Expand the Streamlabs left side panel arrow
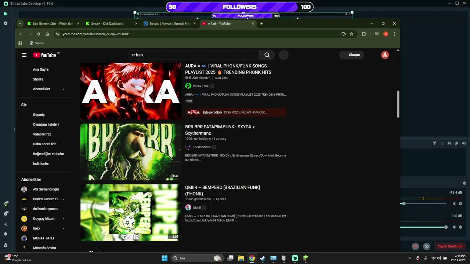This screenshot has height=264, width=470. tap(14, 129)
